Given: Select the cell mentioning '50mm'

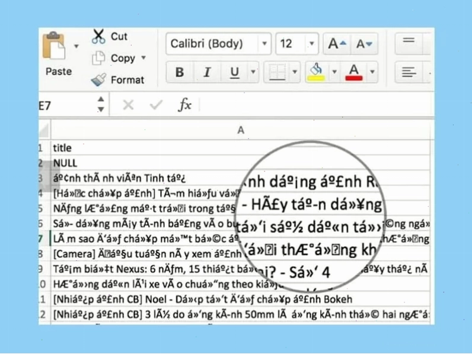Looking at the screenshot, I should tap(241, 314).
